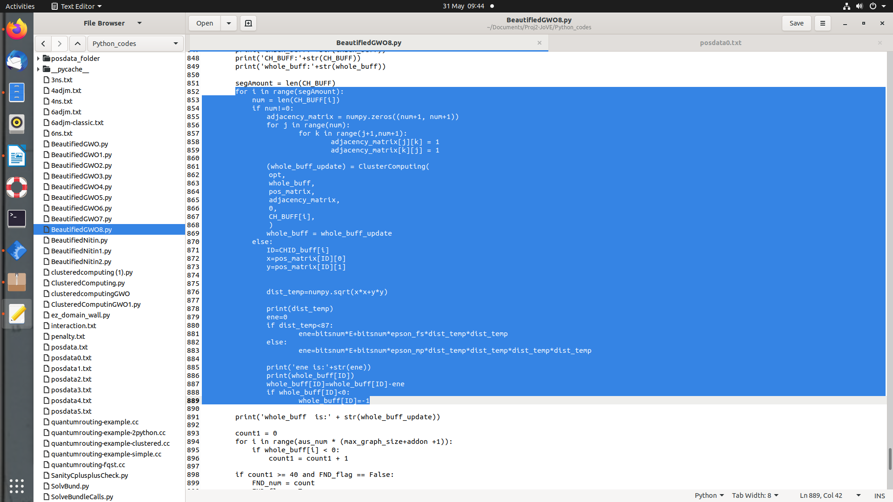Screen dimensions: 893x502
Task: Open the Files manager in the dock
Action: (17, 92)
